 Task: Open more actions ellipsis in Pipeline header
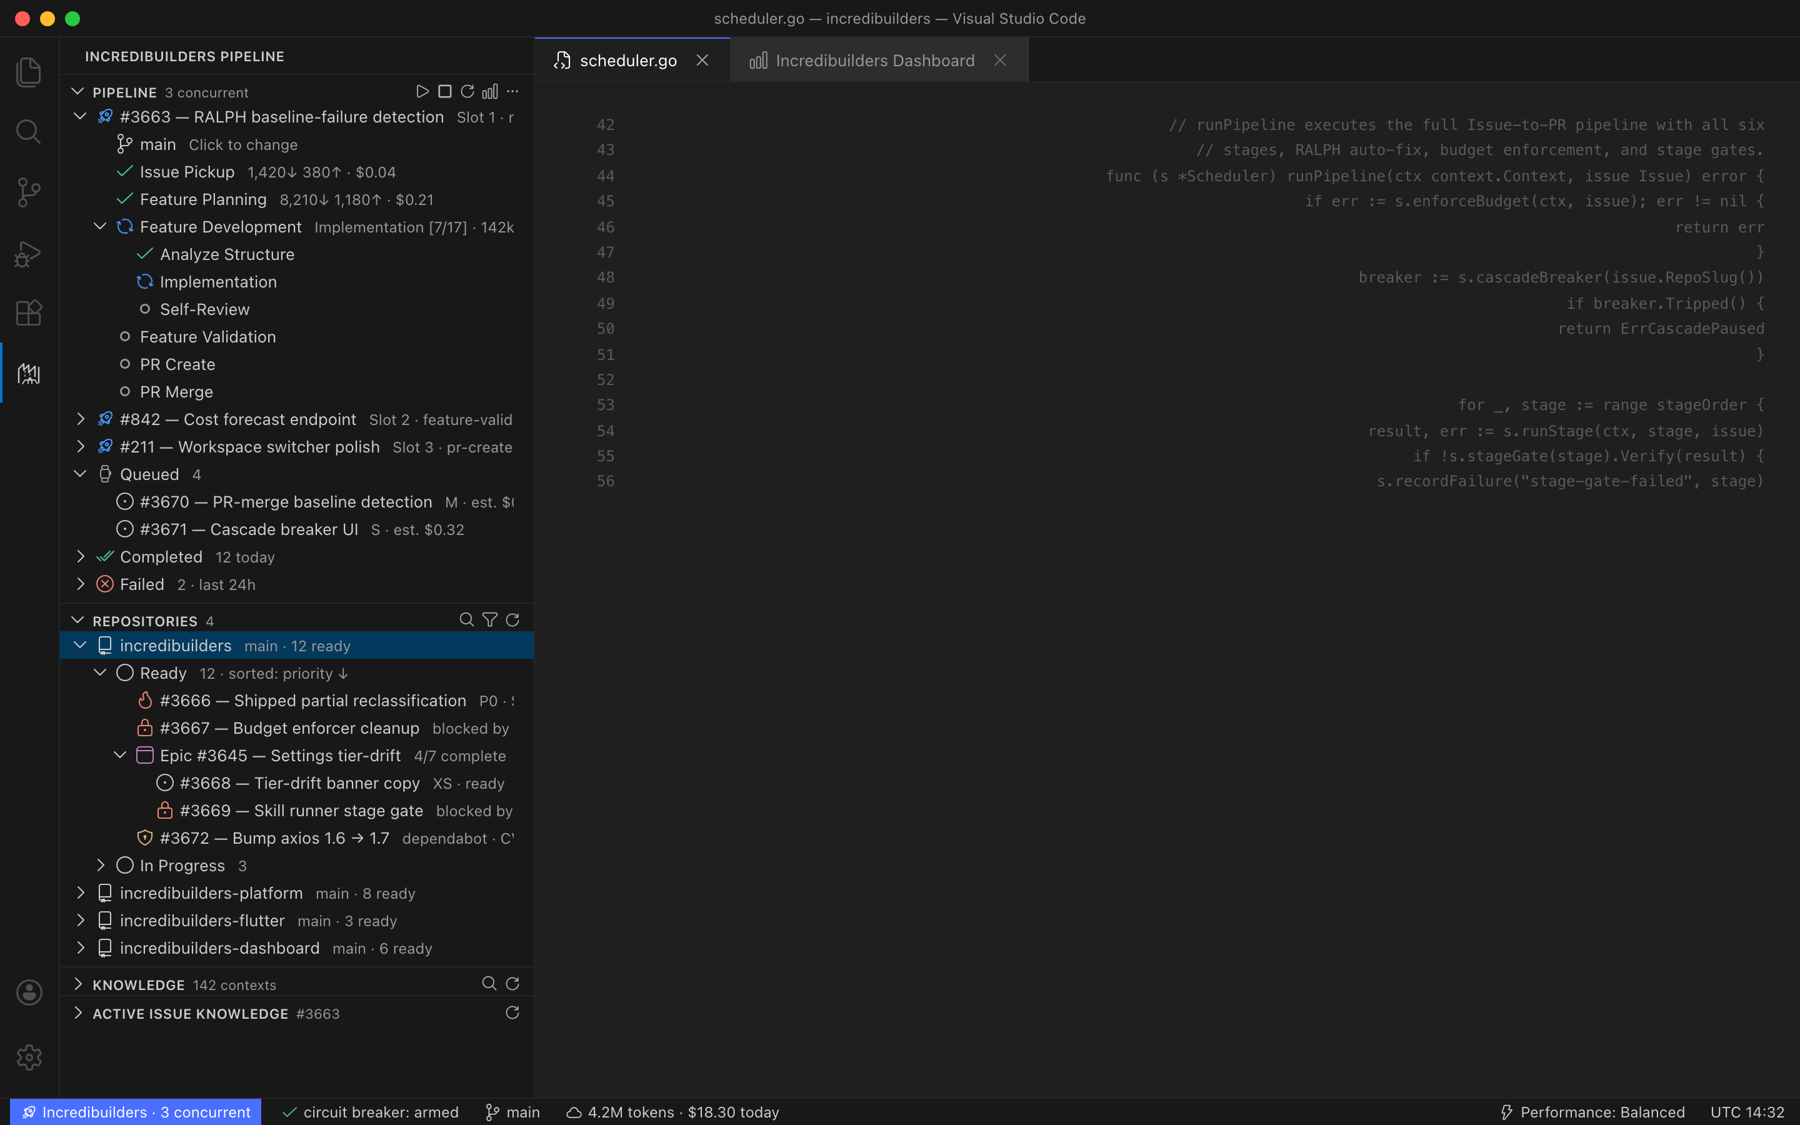pyautogui.click(x=512, y=91)
